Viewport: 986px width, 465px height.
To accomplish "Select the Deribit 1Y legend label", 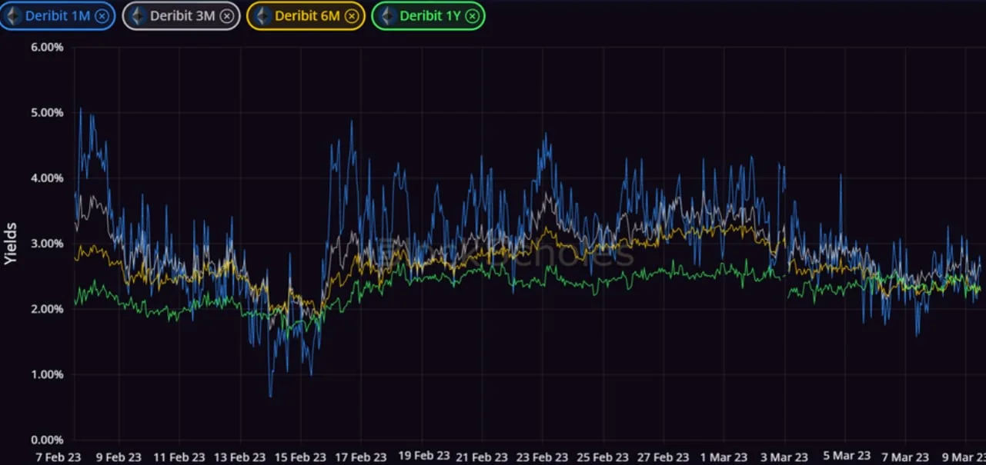I will [429, 15].
